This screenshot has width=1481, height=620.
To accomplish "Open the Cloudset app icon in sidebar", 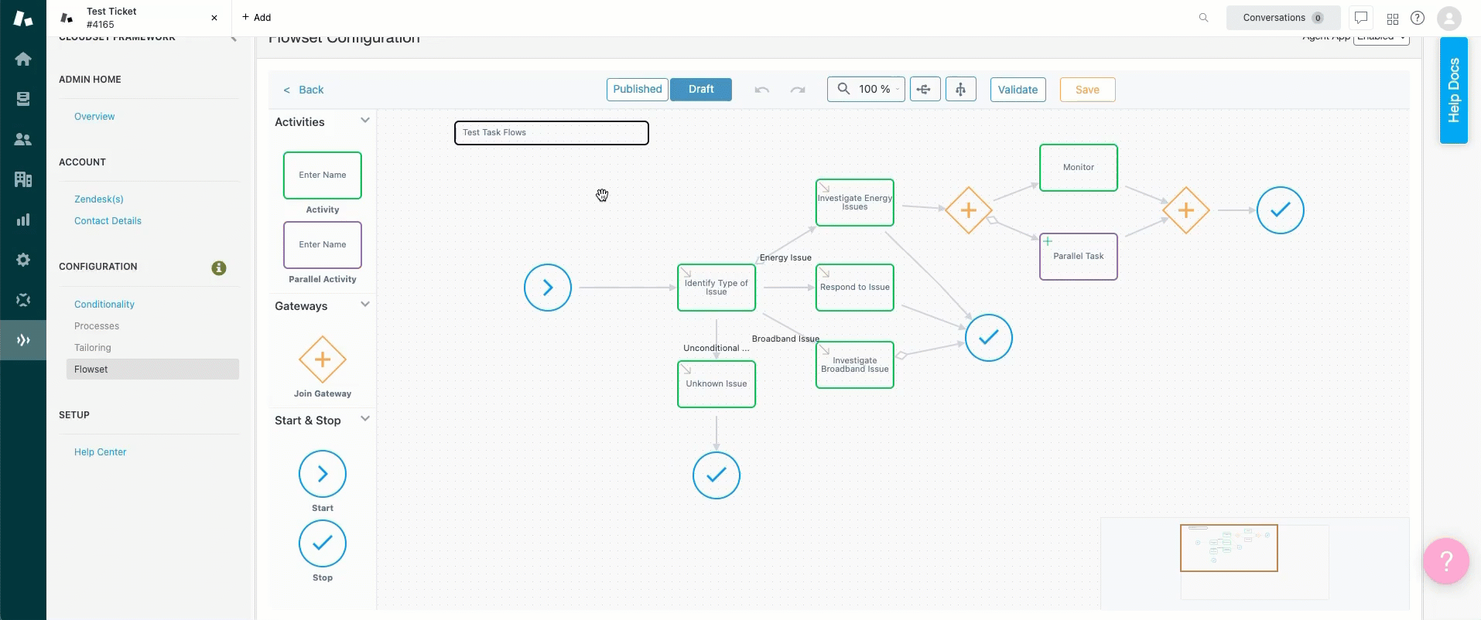I will [x=23, y=340].
